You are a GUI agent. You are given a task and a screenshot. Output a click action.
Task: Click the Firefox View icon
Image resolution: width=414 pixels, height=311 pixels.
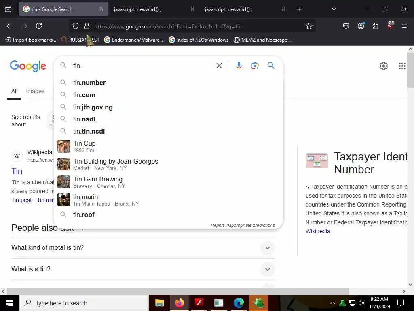(8, 9)
